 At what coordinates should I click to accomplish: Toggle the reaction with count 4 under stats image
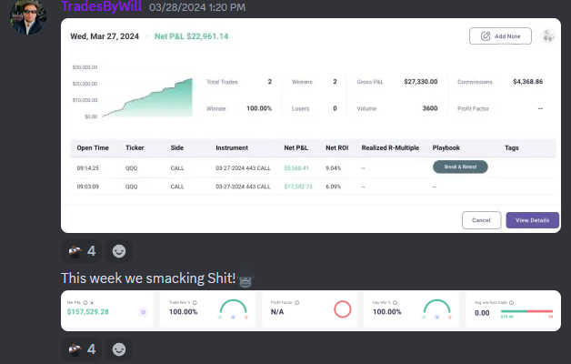82,349
